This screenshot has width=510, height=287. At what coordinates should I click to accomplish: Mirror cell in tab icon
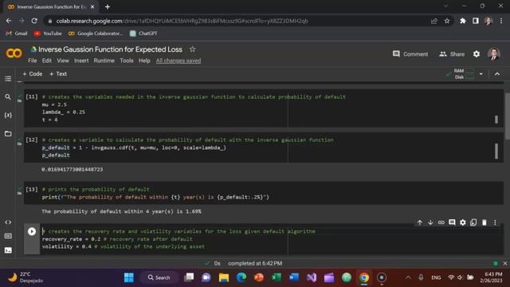click(x=473, y=222)
